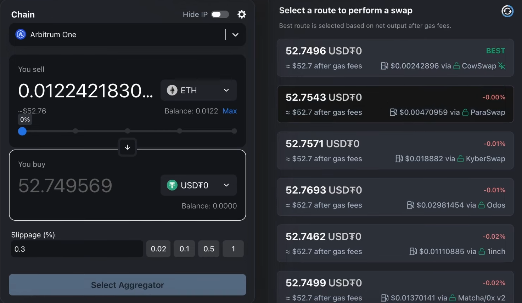Set slippage preset to 0.02
Image resolution: width=522 pixels, height=303 pixels.
click(158, 249)
